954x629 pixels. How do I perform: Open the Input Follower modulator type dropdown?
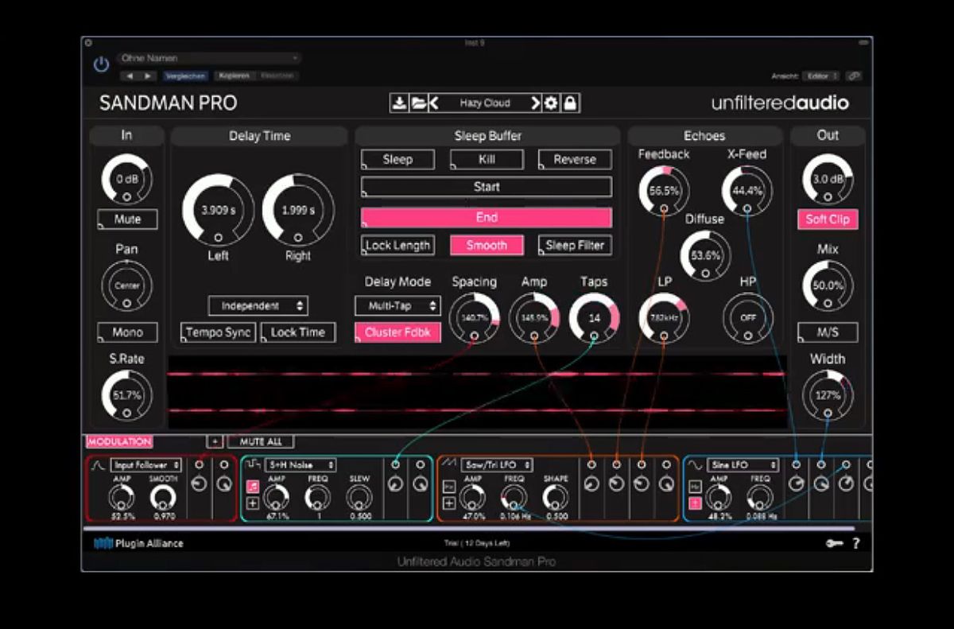point(146,464)
